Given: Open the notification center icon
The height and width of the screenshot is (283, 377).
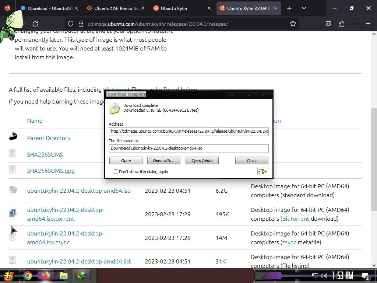Looking at the screenshot, I should (365, 276).
